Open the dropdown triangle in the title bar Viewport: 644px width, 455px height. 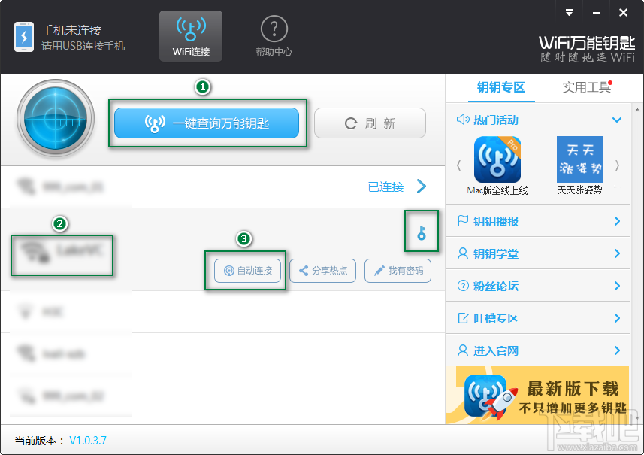click(x=569, y=12)
